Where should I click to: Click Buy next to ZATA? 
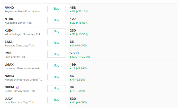pos(57,43)
